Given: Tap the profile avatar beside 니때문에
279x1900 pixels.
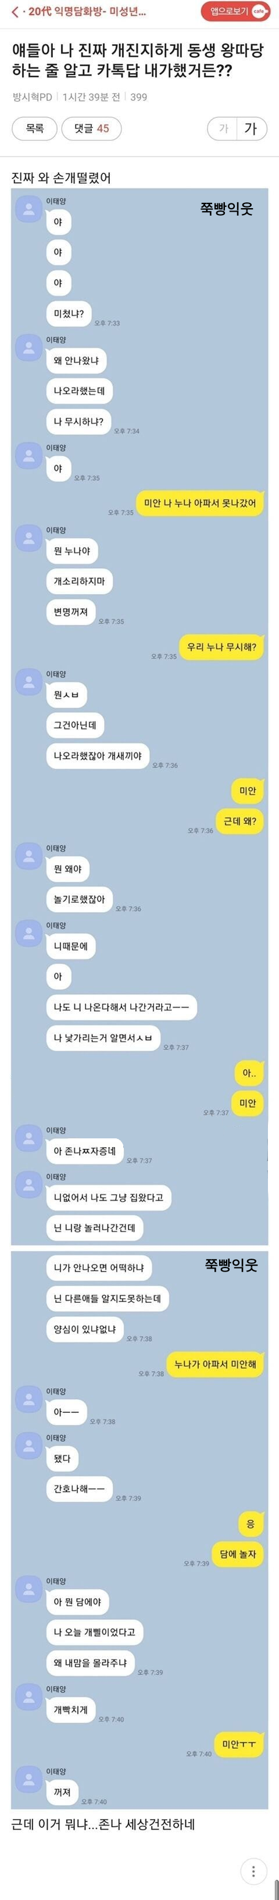Looking at the screenshot, I should click(29, 934).
